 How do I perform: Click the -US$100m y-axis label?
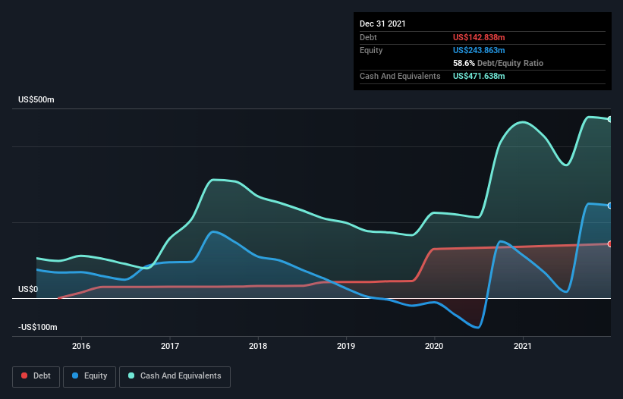point(38,327)
